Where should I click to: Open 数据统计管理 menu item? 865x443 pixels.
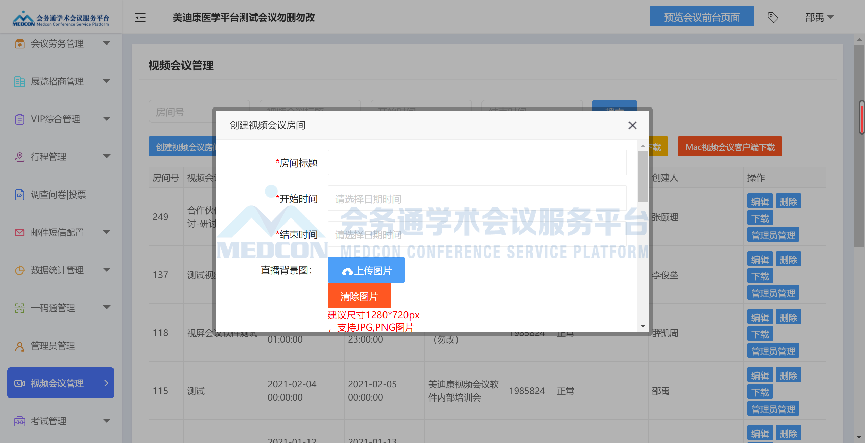click(61, 270)
